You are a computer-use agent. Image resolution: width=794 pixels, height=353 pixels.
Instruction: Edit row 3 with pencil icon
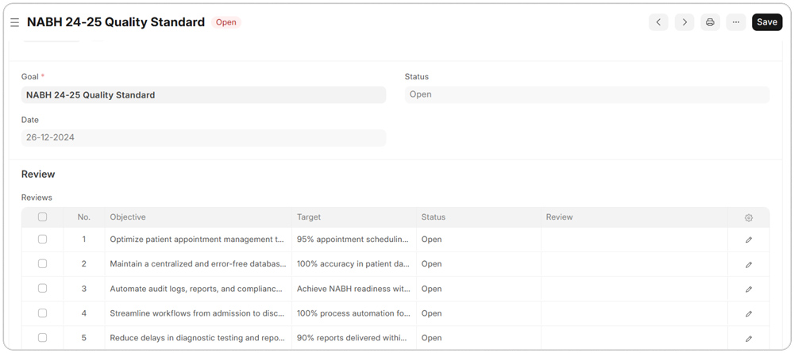(749, 290)
